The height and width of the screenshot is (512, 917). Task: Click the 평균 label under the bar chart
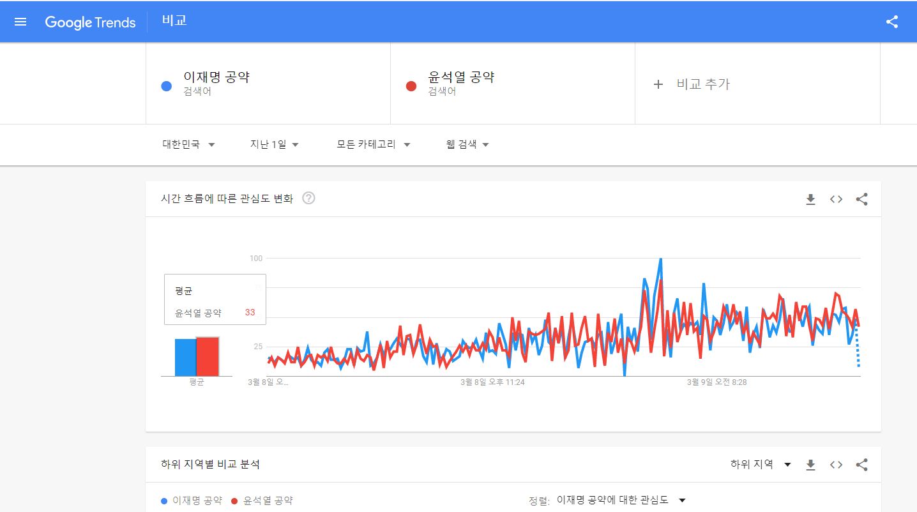tap(197, 382)
